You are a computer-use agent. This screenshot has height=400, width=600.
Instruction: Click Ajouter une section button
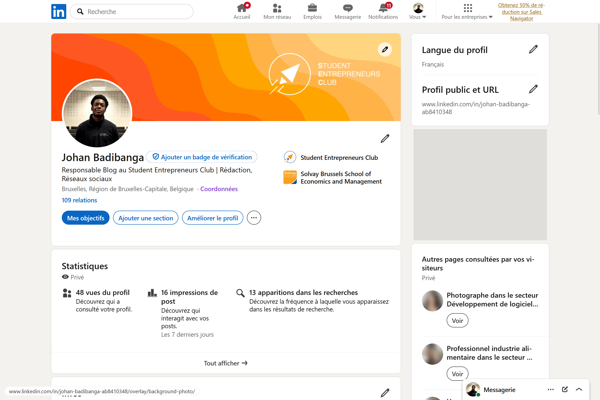pyautogui.click(x=146, y=218)
